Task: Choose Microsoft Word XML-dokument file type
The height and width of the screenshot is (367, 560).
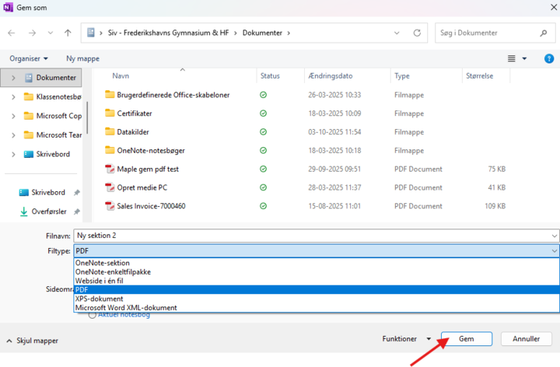Action: point(126,307)
